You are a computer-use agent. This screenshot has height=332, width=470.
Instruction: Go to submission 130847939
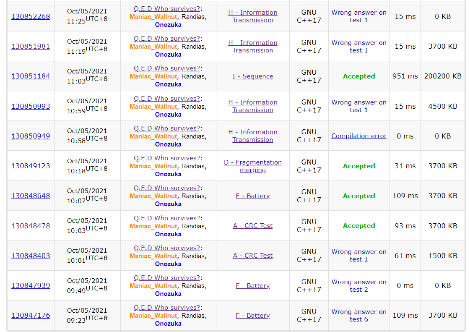point(31,285)
